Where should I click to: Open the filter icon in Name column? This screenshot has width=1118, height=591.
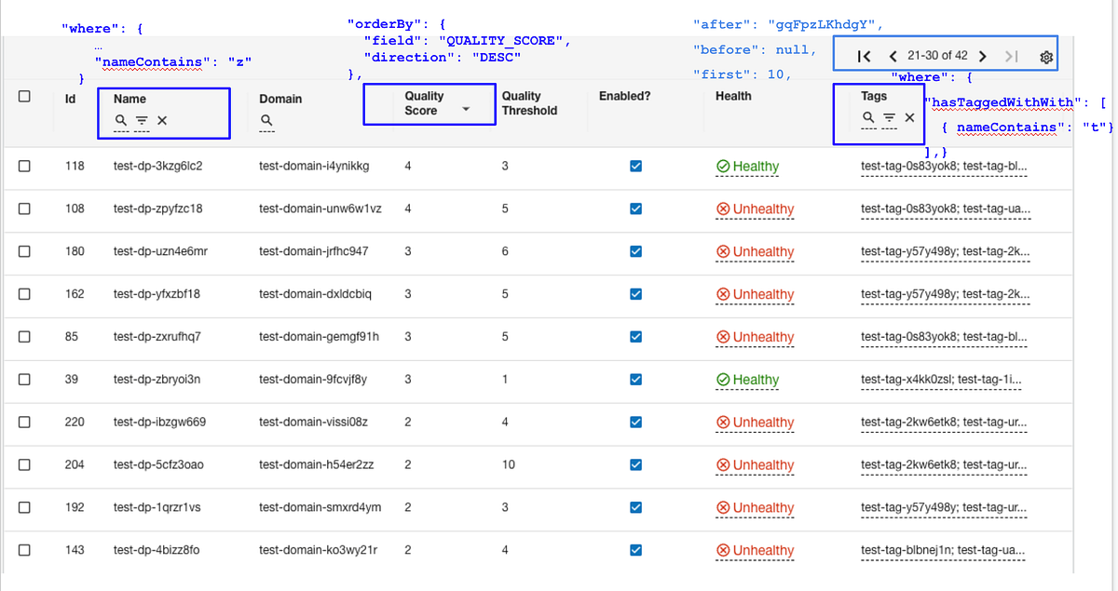point(142,120)
